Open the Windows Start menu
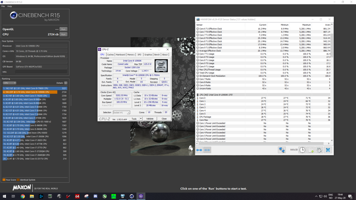This screenshot has width=356, height=200. click(x=4, y=196)
